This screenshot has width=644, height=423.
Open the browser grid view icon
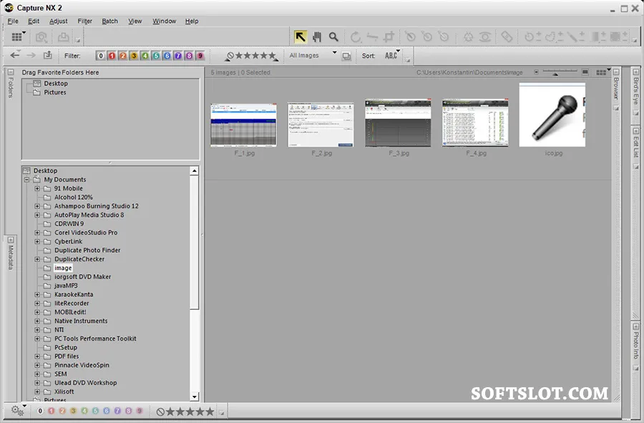click(x=17, y=37)
